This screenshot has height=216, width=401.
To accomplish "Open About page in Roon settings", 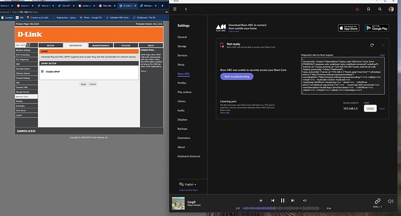I will [181, 147].
